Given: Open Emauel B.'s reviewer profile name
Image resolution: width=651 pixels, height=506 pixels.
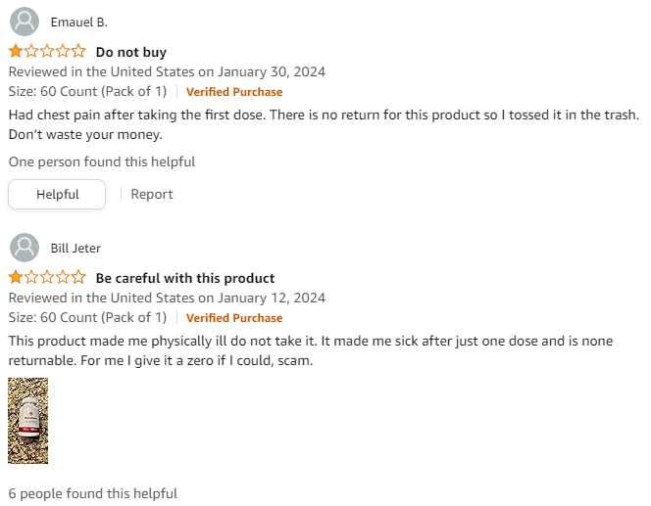Looking at the screenshot, I should click(x=78, y=23).
